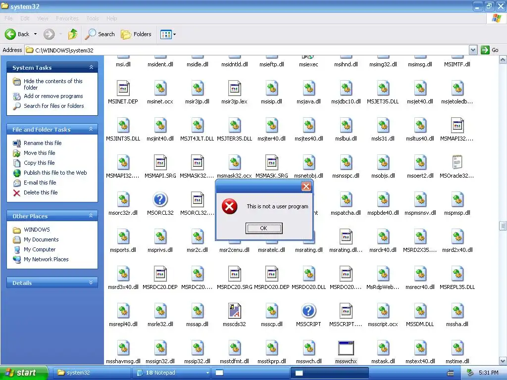This screenshot has height=380, width=507.
Task: Go to WINDOWS folder in Other Places
Action: [x=37, y=230]
